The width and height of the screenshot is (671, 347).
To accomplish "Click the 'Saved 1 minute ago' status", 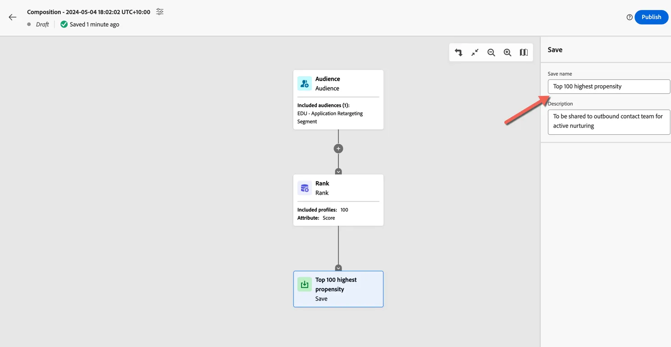I will tap(95, 24).
